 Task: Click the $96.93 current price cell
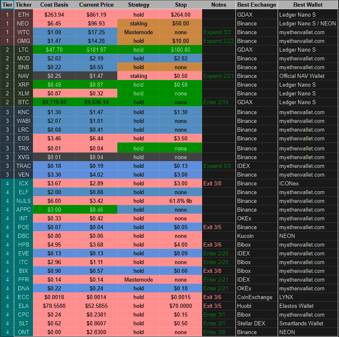(x=96, y=23)
